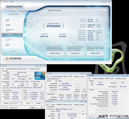129x119 pixels.
Task: Click the OK button in left CPU-Z window
Action: (42, 107)
